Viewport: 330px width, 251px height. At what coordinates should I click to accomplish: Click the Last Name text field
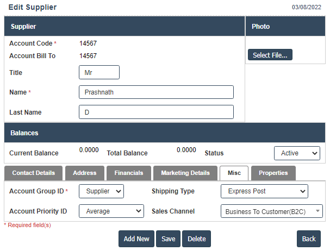click(x=156, y=112)
